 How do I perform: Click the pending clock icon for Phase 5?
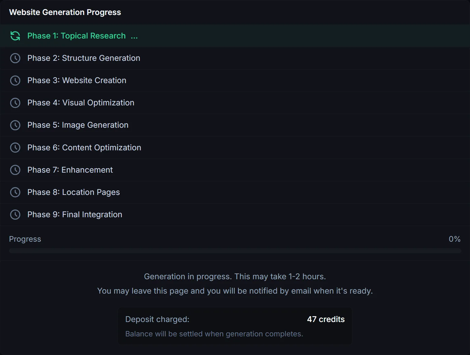click(x=15, y=125)
